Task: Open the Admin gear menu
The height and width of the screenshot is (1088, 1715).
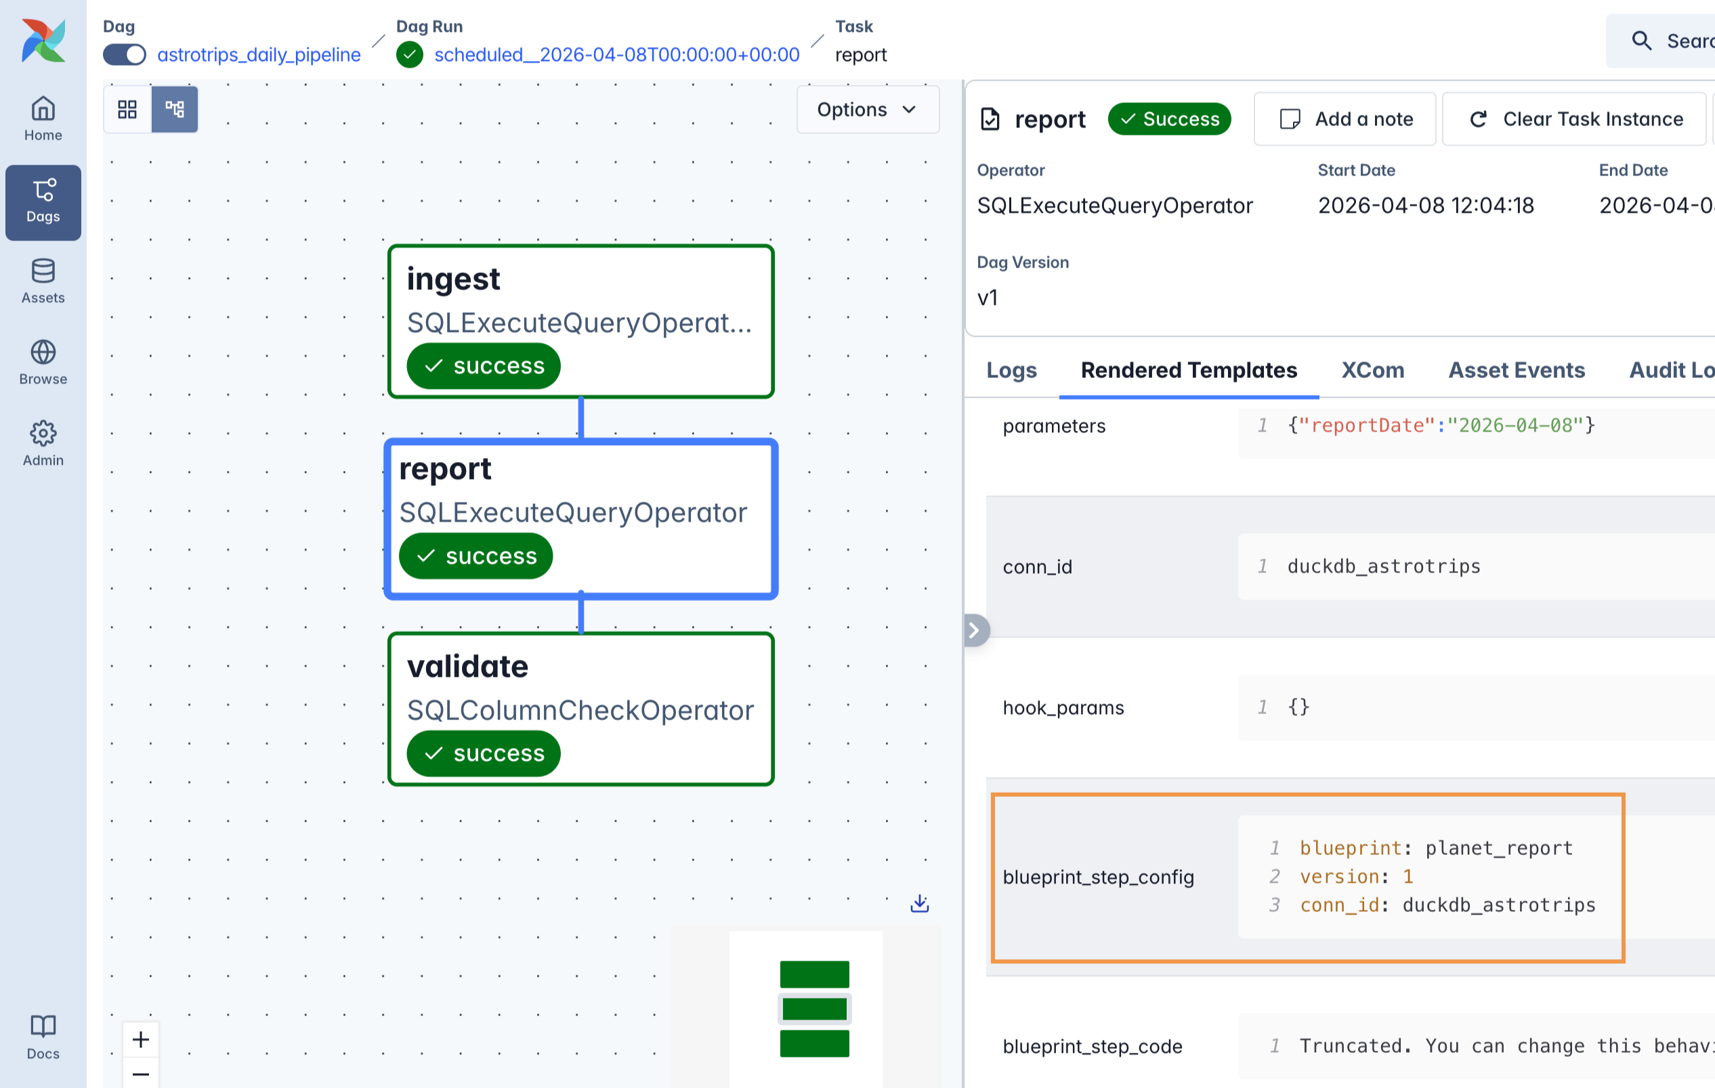Action: pos(43,443)
